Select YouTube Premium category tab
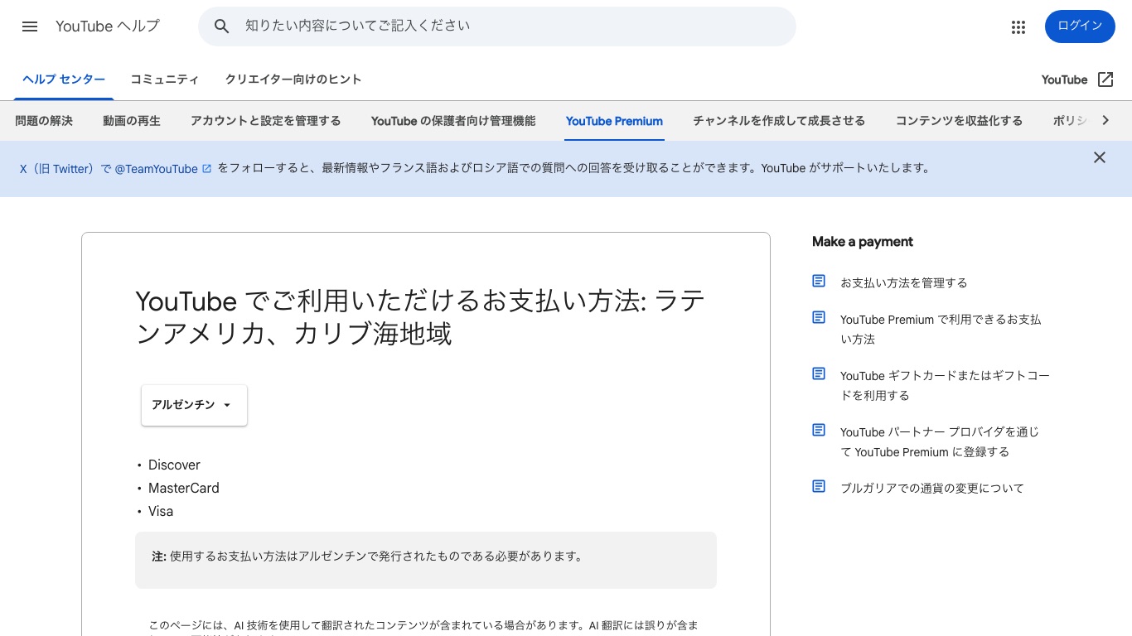 coord(614,121)
